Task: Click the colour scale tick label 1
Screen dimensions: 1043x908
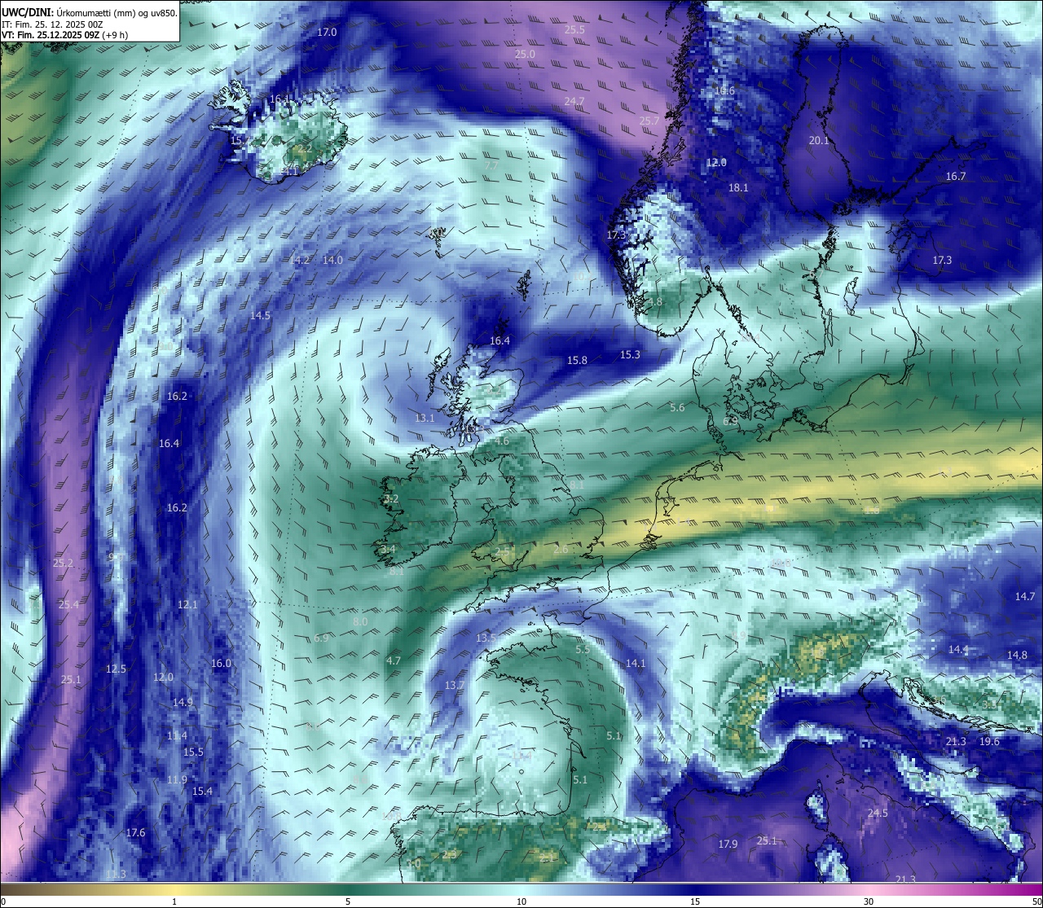Action: [174, 901]
